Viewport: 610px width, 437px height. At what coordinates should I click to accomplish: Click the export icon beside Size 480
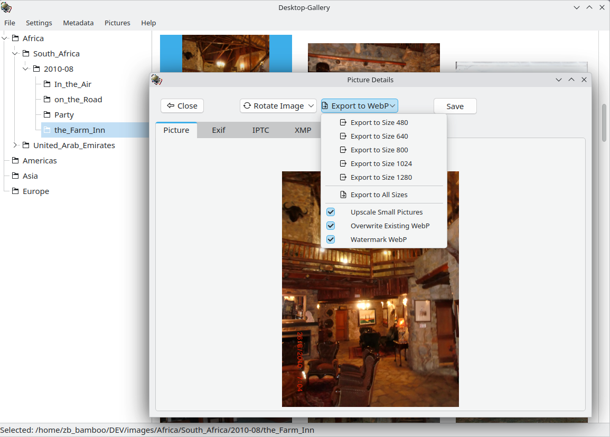click(343, 123)
